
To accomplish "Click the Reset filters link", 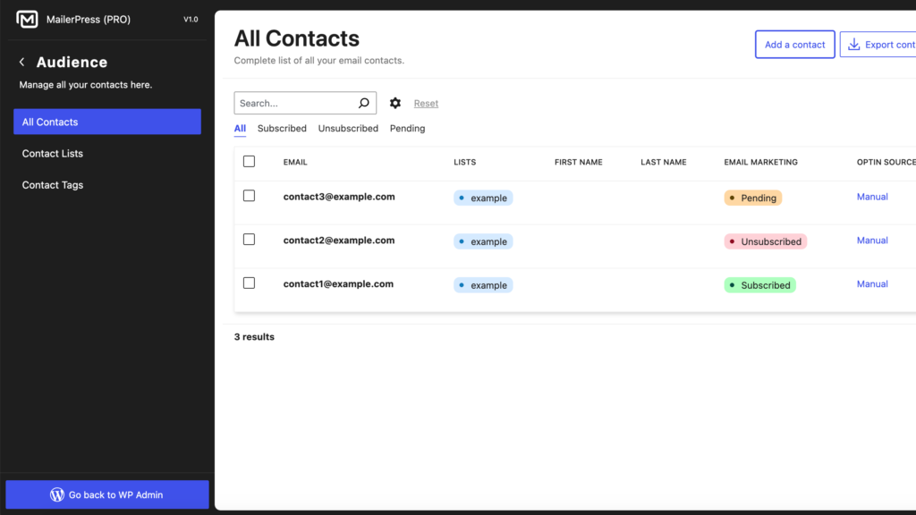I will 426,103.
